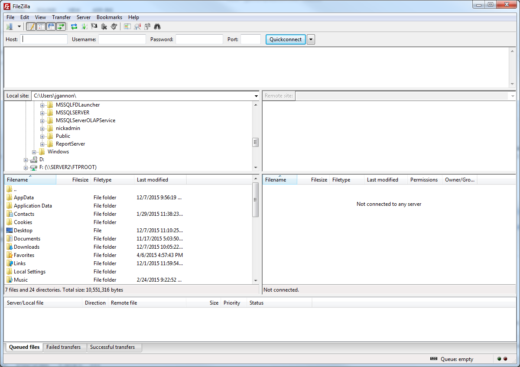Click the Username input field

click(x=122, y=39)
